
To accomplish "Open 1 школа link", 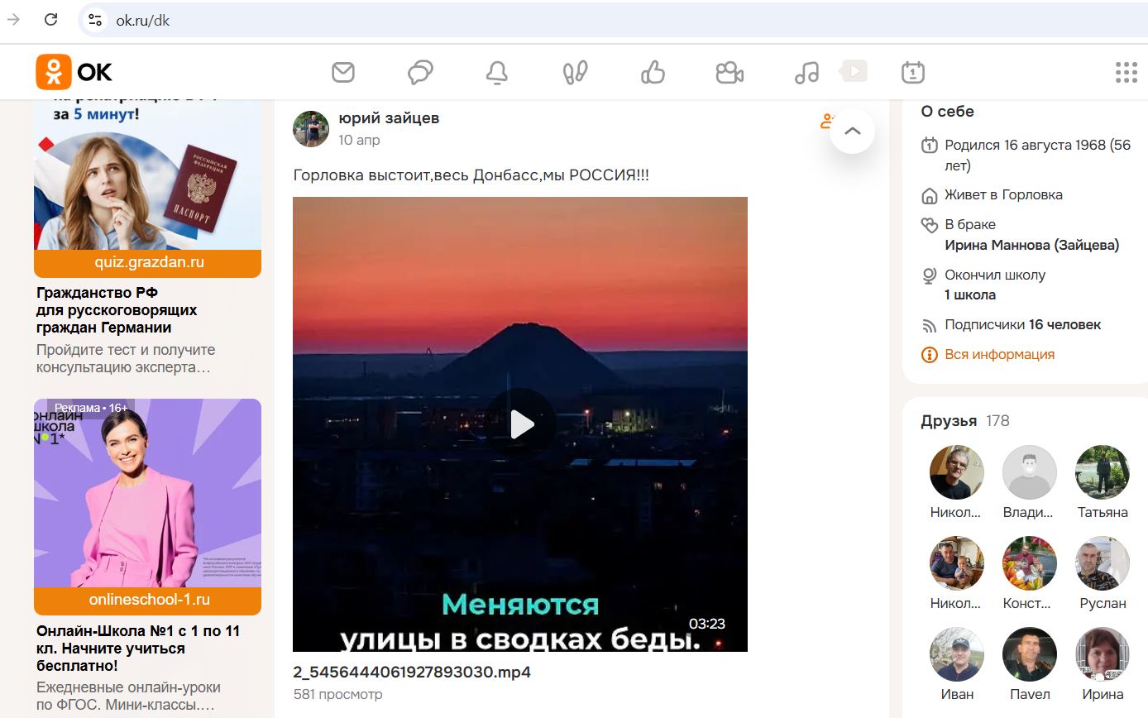I will [970, 294].
